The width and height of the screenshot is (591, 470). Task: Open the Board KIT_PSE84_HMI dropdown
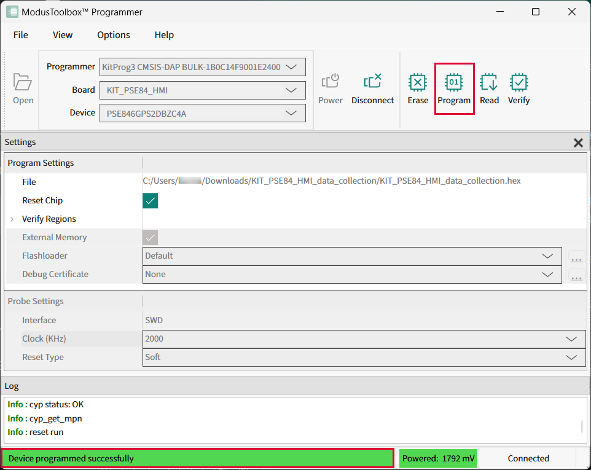coord(291,90)
